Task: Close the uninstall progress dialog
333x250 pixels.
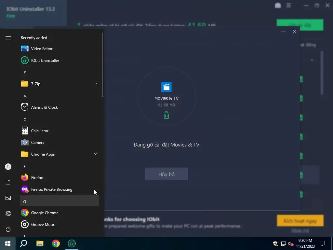Action: point(294,32)
